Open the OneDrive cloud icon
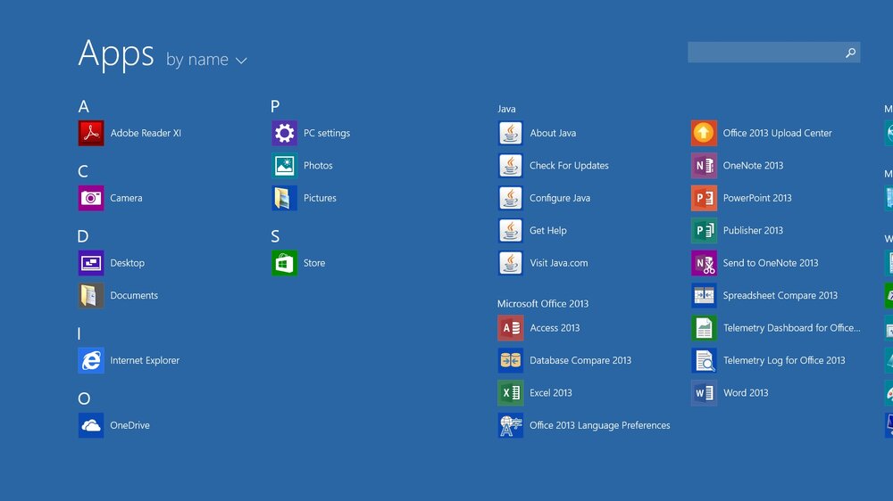The width and height of the screenshot is (893, 501). pos(91,425)
